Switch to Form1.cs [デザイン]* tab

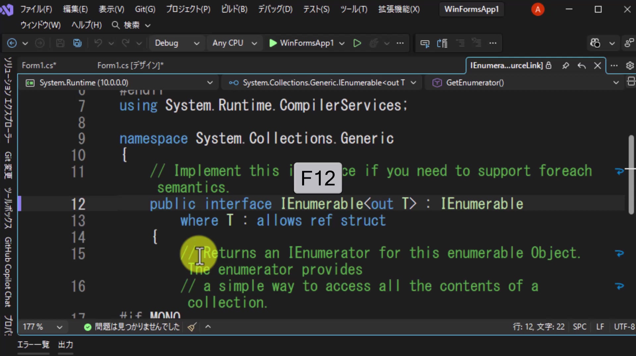(131, 66)
